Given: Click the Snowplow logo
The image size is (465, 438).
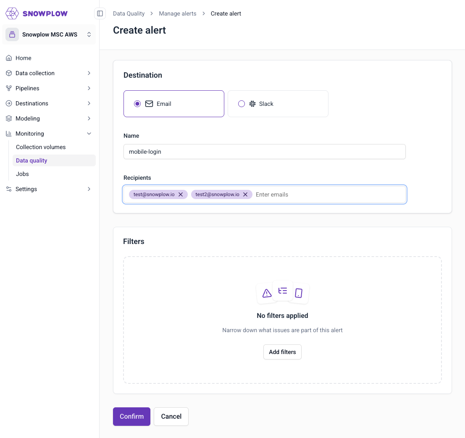Looking at the screenshot, I should coord(37,13).
